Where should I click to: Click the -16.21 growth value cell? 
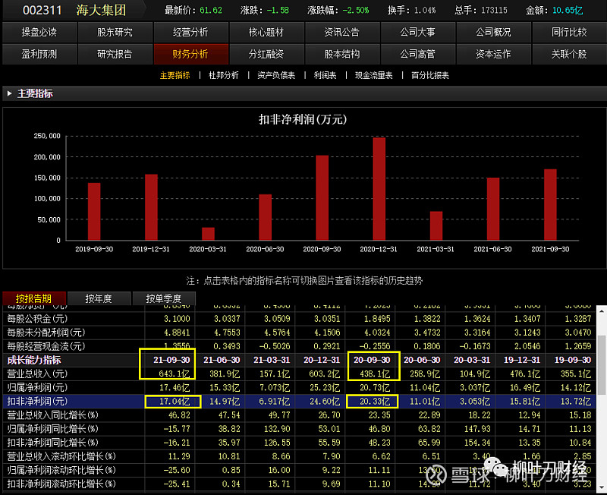click(x=177, y=443)
